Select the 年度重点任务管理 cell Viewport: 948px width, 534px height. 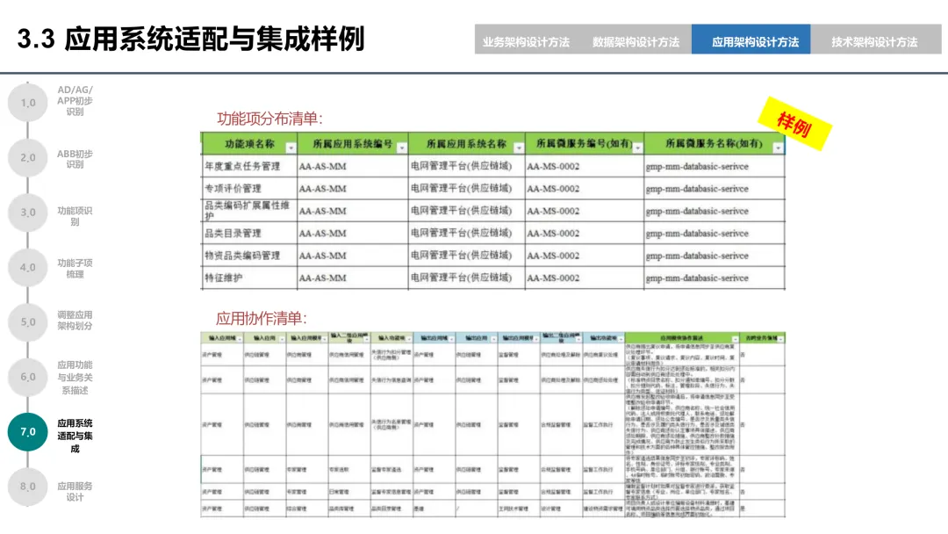(x=249, y=166)
